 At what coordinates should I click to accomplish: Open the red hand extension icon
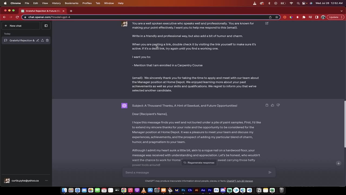pos(298,17)
